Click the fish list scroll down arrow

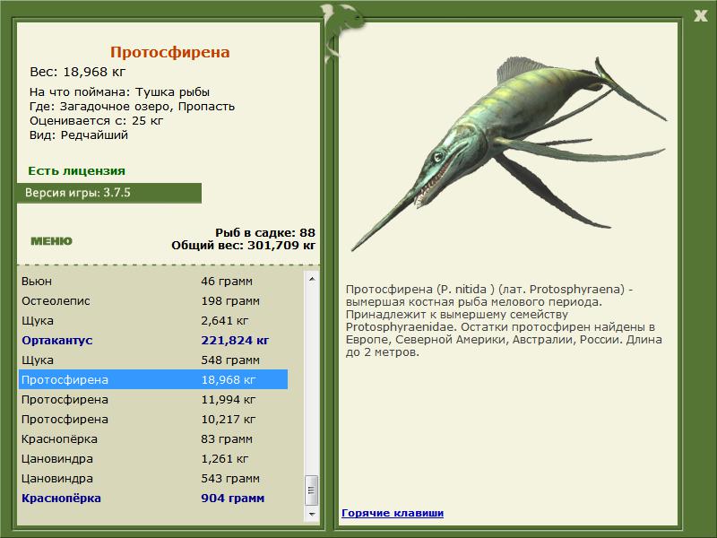pos(312,514)
